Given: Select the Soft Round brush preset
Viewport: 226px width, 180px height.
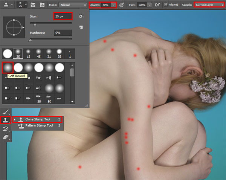Looking at the screenshot, I should [8, 67].
